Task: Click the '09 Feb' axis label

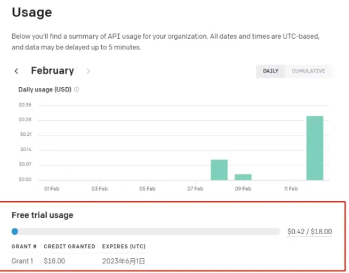Action: click(x=243, y=189)
